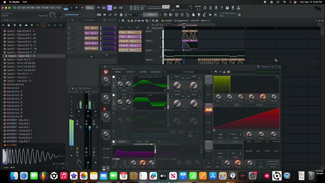325x183 pixels.
Task: Select Vital - Macro 2 channel button
Action: coord(91,28)
